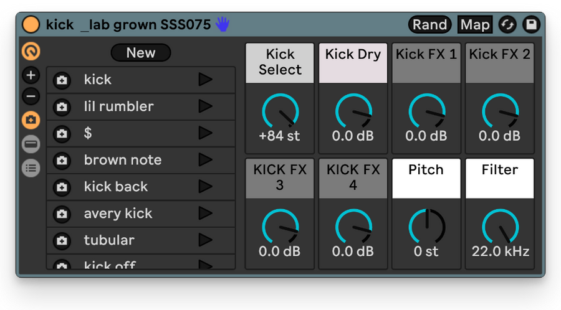The width and height of the screenshot is (561, 310).
Task: Click the Kick Dry macro knob
Action: [353, 111]
